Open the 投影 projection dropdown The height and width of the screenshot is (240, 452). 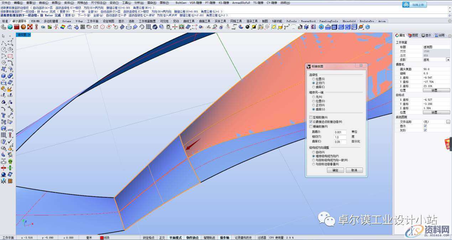click(448, 60)
